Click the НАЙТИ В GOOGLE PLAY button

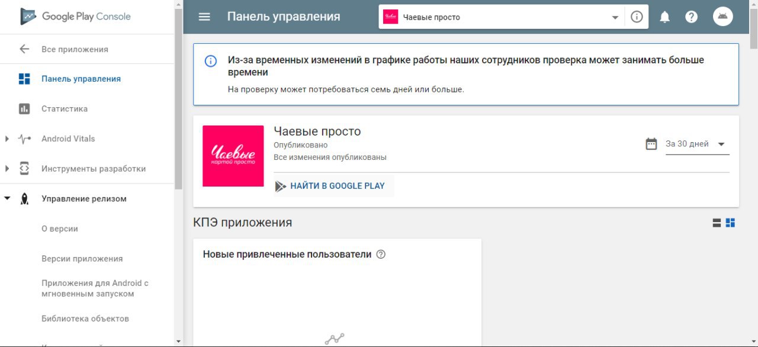(x=334, y=186)
